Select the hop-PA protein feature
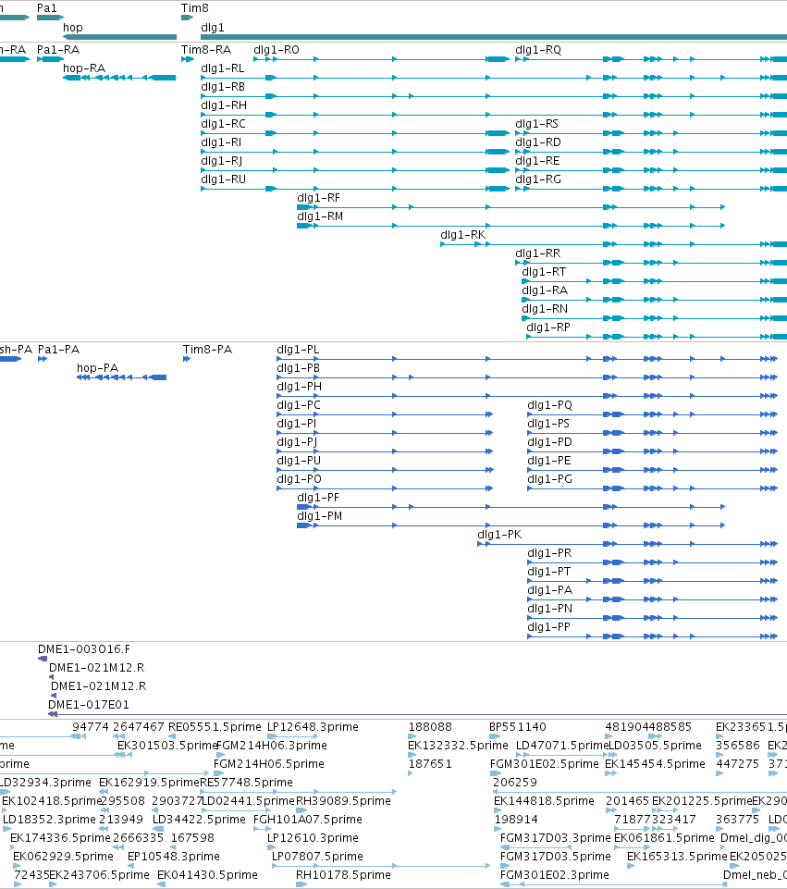Screen dimensions: 787x889 [x=122, y=377]
